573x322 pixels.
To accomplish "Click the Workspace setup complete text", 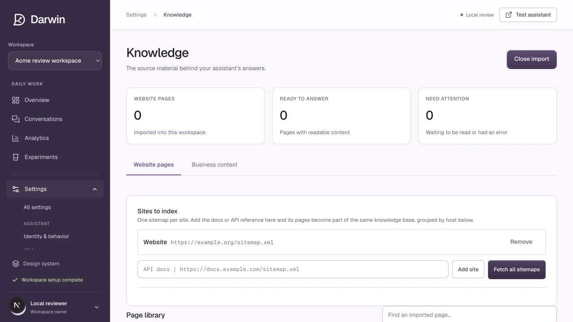I will click(x=52, y=280).
